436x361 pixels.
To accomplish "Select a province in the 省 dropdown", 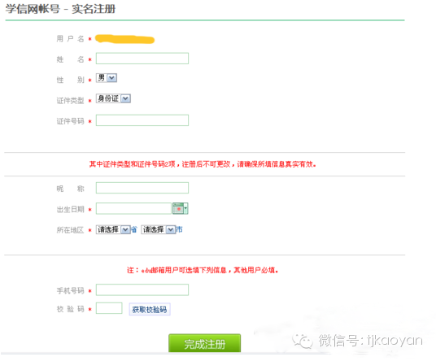I will pos(113,229).
